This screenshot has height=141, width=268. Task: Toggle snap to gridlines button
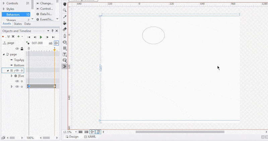coord(86,132)
